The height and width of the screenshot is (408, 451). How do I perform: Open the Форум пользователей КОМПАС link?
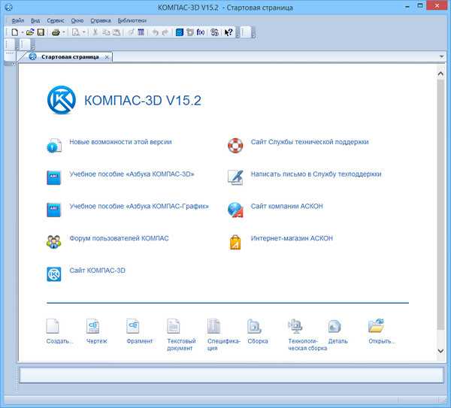pyautogui.click(x=119, y=238)
